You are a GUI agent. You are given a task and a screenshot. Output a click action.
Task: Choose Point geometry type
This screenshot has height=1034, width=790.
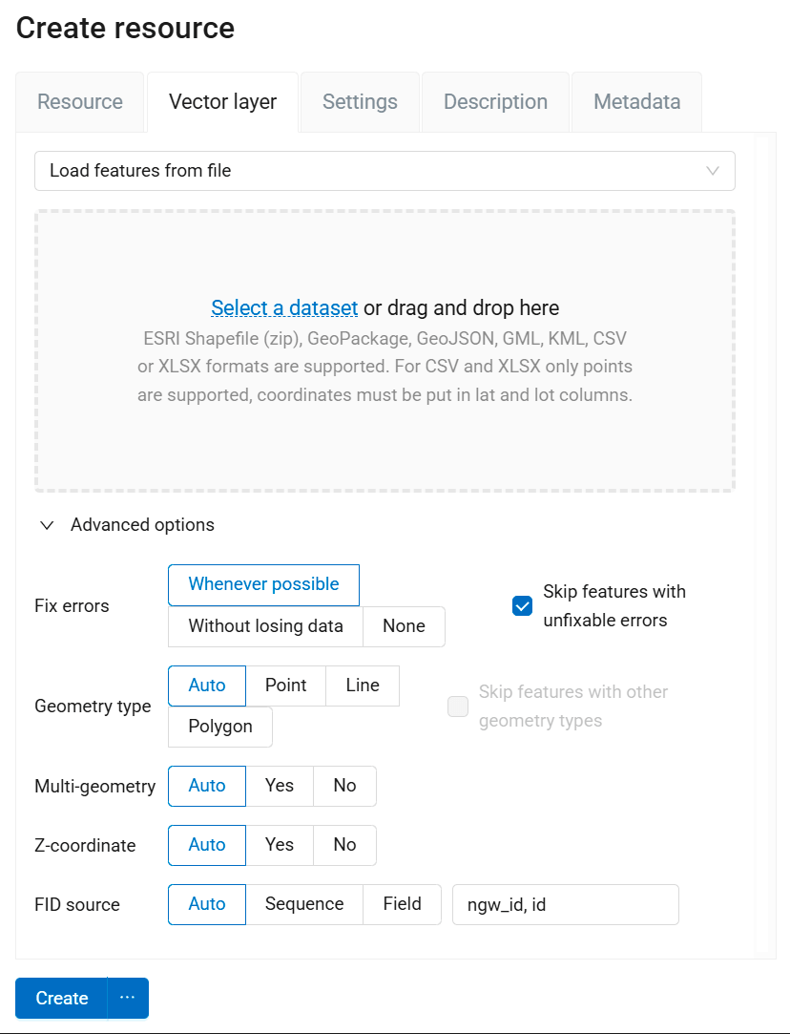click(285, 686)
